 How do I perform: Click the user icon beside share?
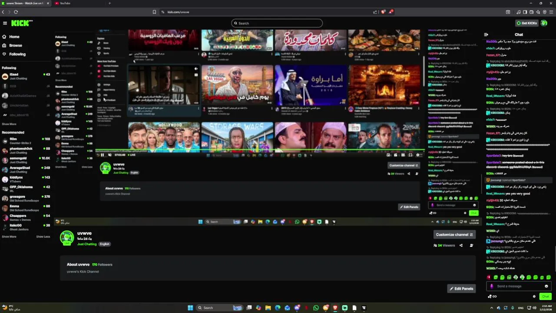tap(471, 246)
